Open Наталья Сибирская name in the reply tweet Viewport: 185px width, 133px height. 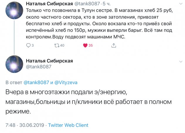(x=50, y=61)
